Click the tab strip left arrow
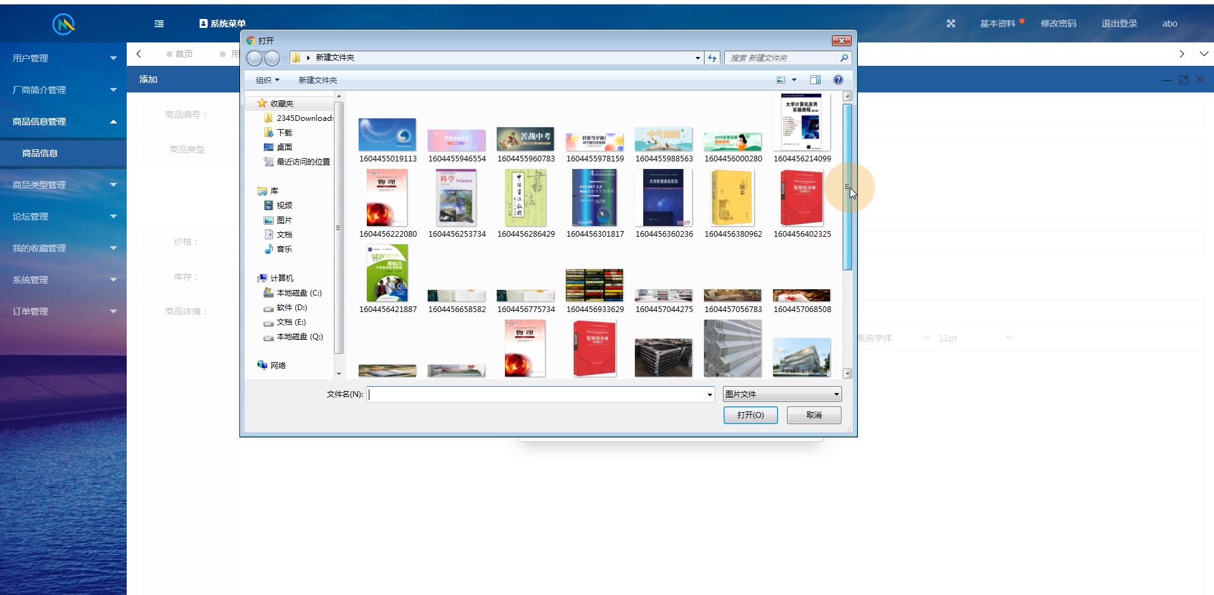The image size is (1214, 595). (139, 54)
